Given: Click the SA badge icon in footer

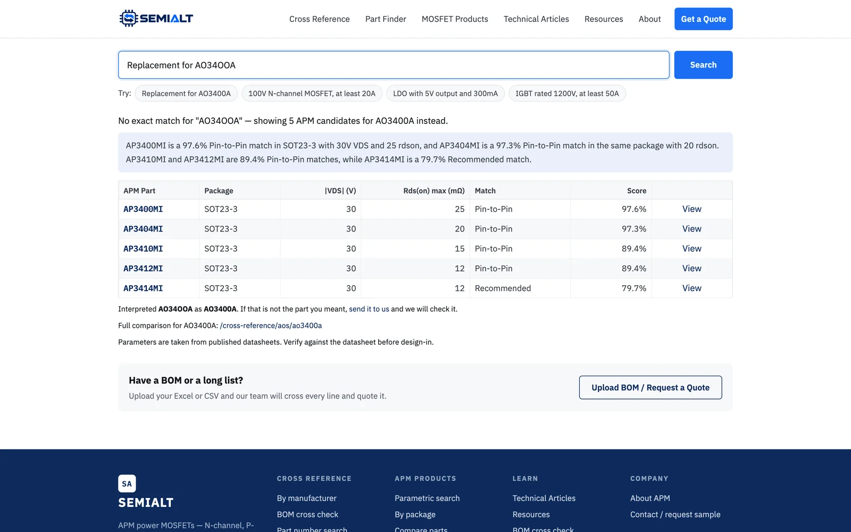Looking at the screenshot, I should click(x=127, y=484).
